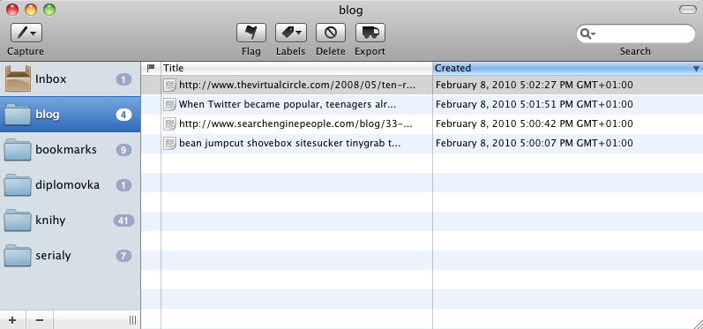The height and width of the screenshot is (329, 703).
Task: Click the diplomovka folder icon
Action: 18,184
